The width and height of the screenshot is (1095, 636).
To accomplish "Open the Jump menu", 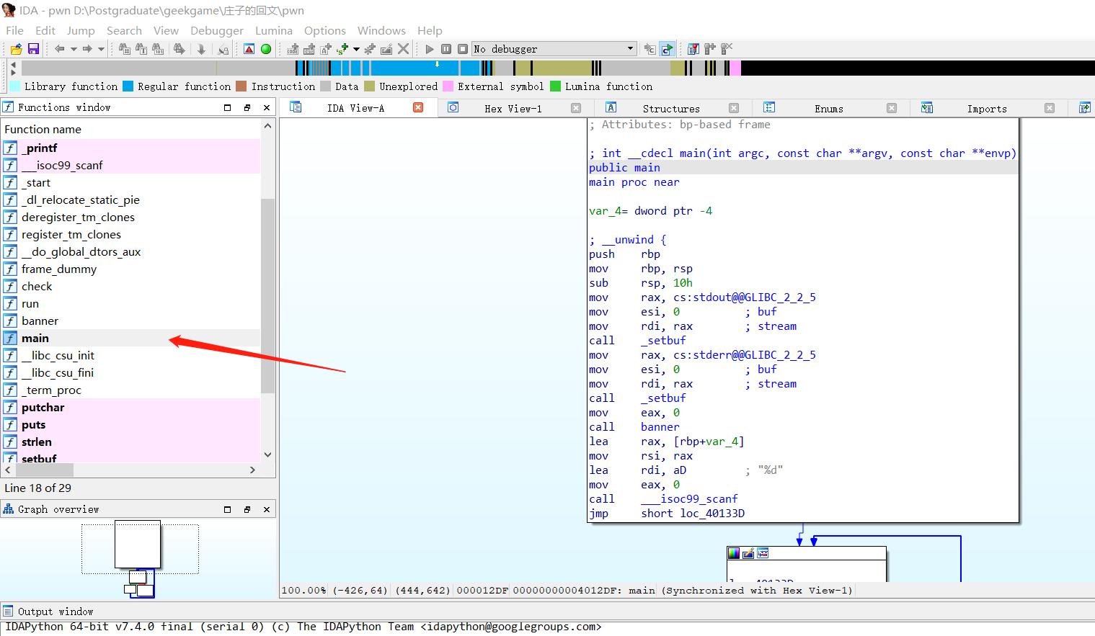I will tap(81, 30).
